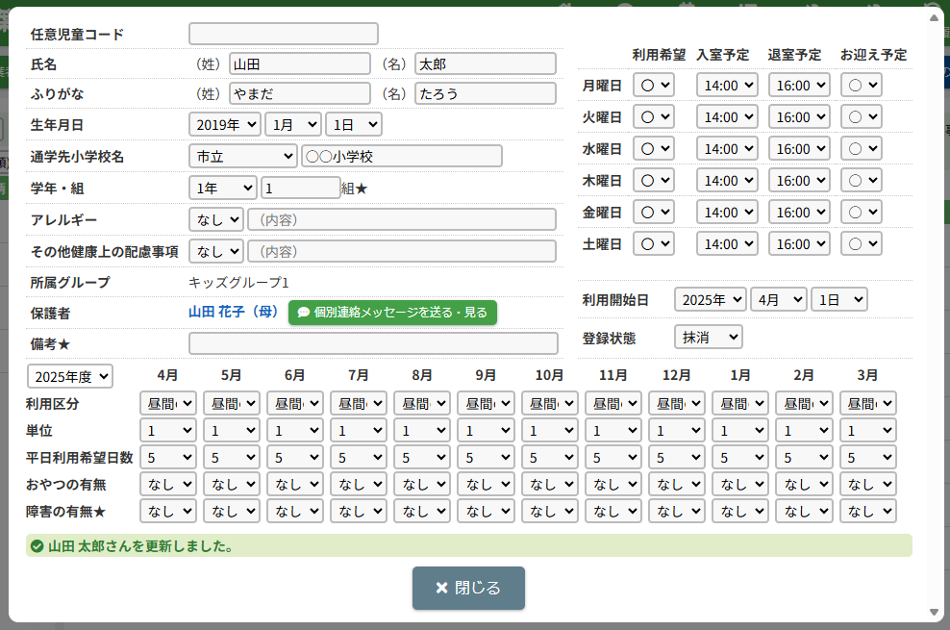Click the close button with X icon
This screenshot has width=950, height=630.
coord(468,588)
